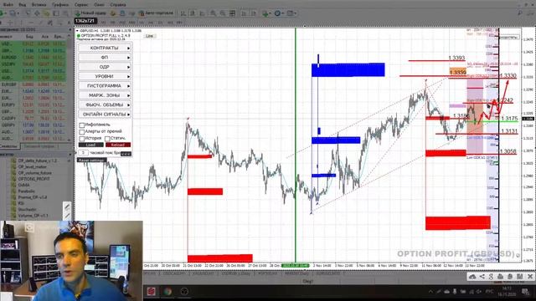This screenshot has height=301, width=536.
Task: Click the cloud icon in recorder bar
Action: [x=472, y=277]
